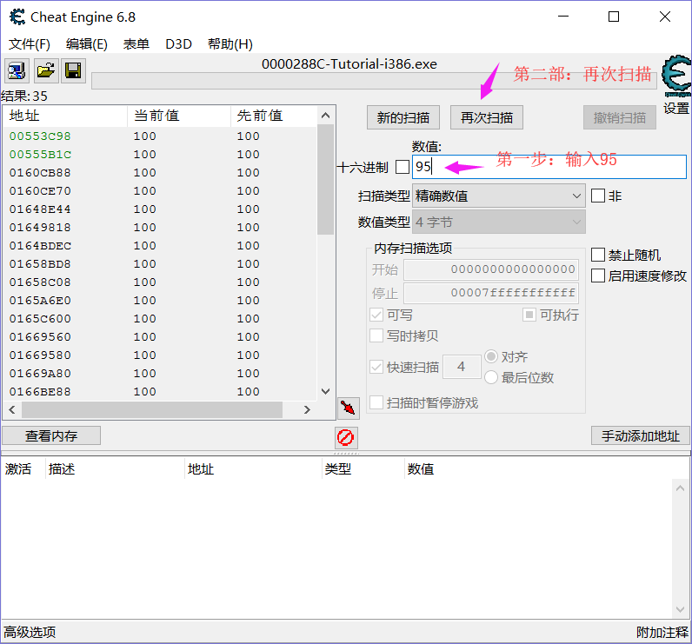The height and width of the screenshot is (644, 692).
Task: Toggle the 可写 writable checkbox
Action: [376, 315]
